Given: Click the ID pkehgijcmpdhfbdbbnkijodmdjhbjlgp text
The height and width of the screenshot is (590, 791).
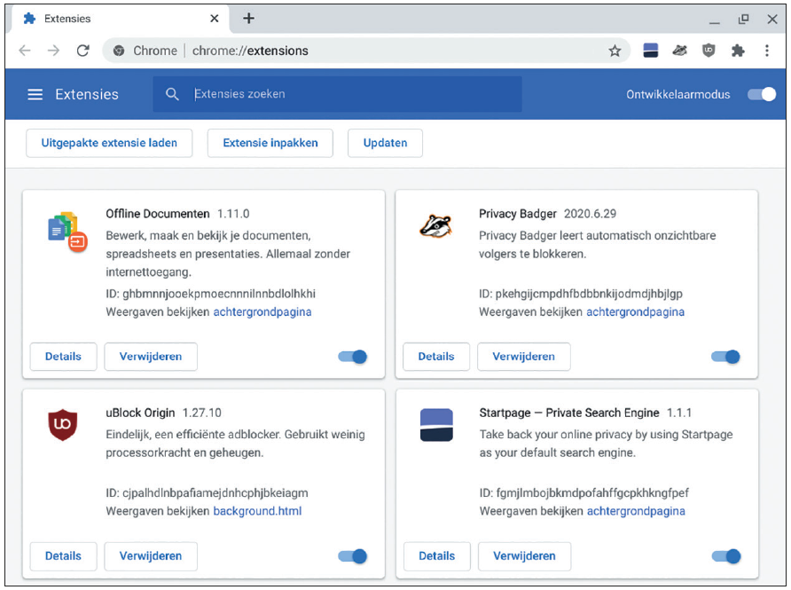Looking at the screenshot, I should point(581,294).
